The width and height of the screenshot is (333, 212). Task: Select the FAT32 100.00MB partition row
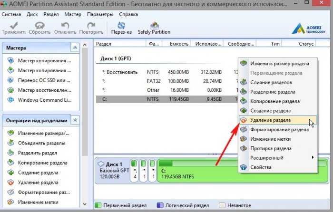[x=167, y=81]
